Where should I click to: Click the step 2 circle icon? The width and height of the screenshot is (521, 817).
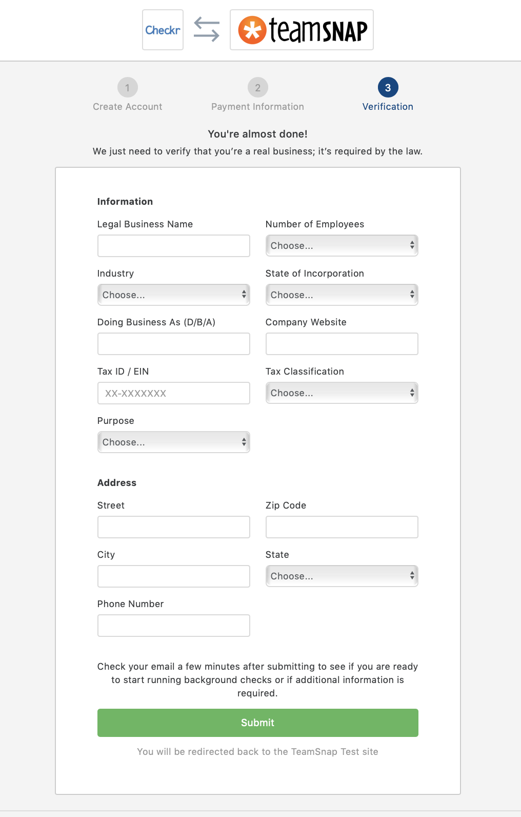257,88
